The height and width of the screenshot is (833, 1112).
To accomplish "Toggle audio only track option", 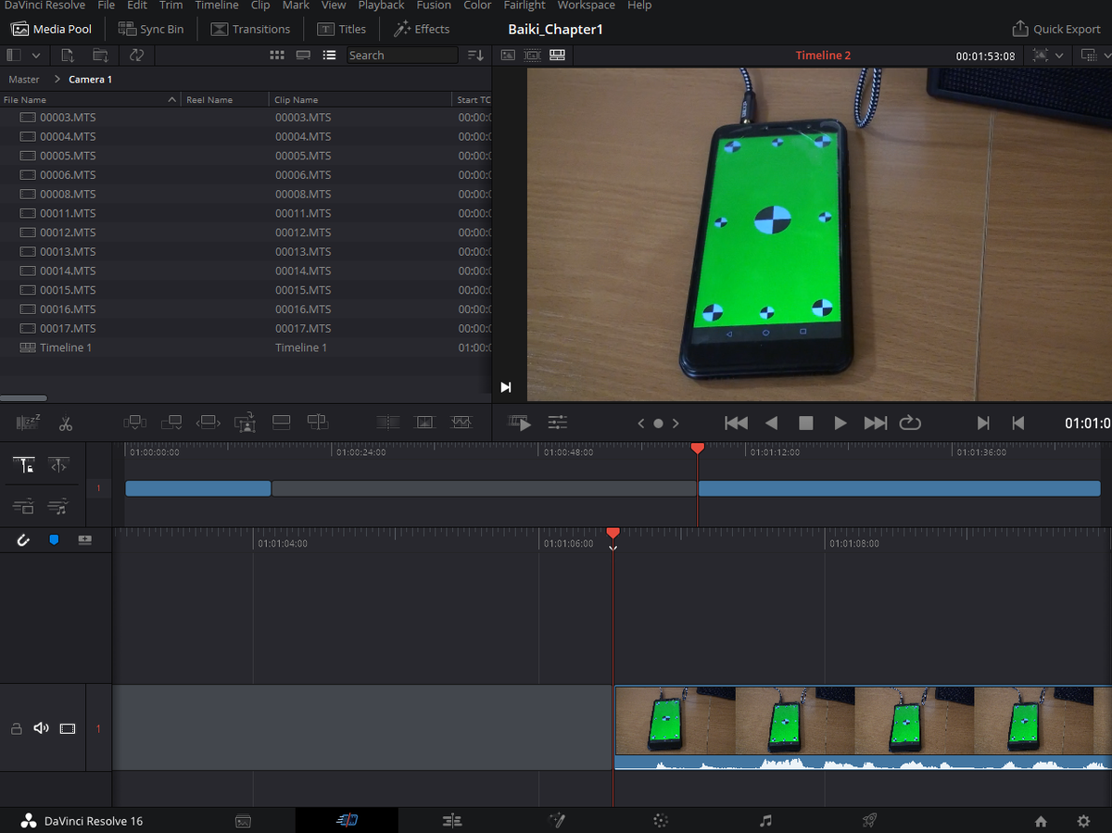I will tap(58, 506).
